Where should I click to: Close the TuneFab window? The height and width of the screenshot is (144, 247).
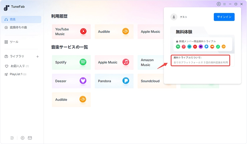click(x=241, y=4)
